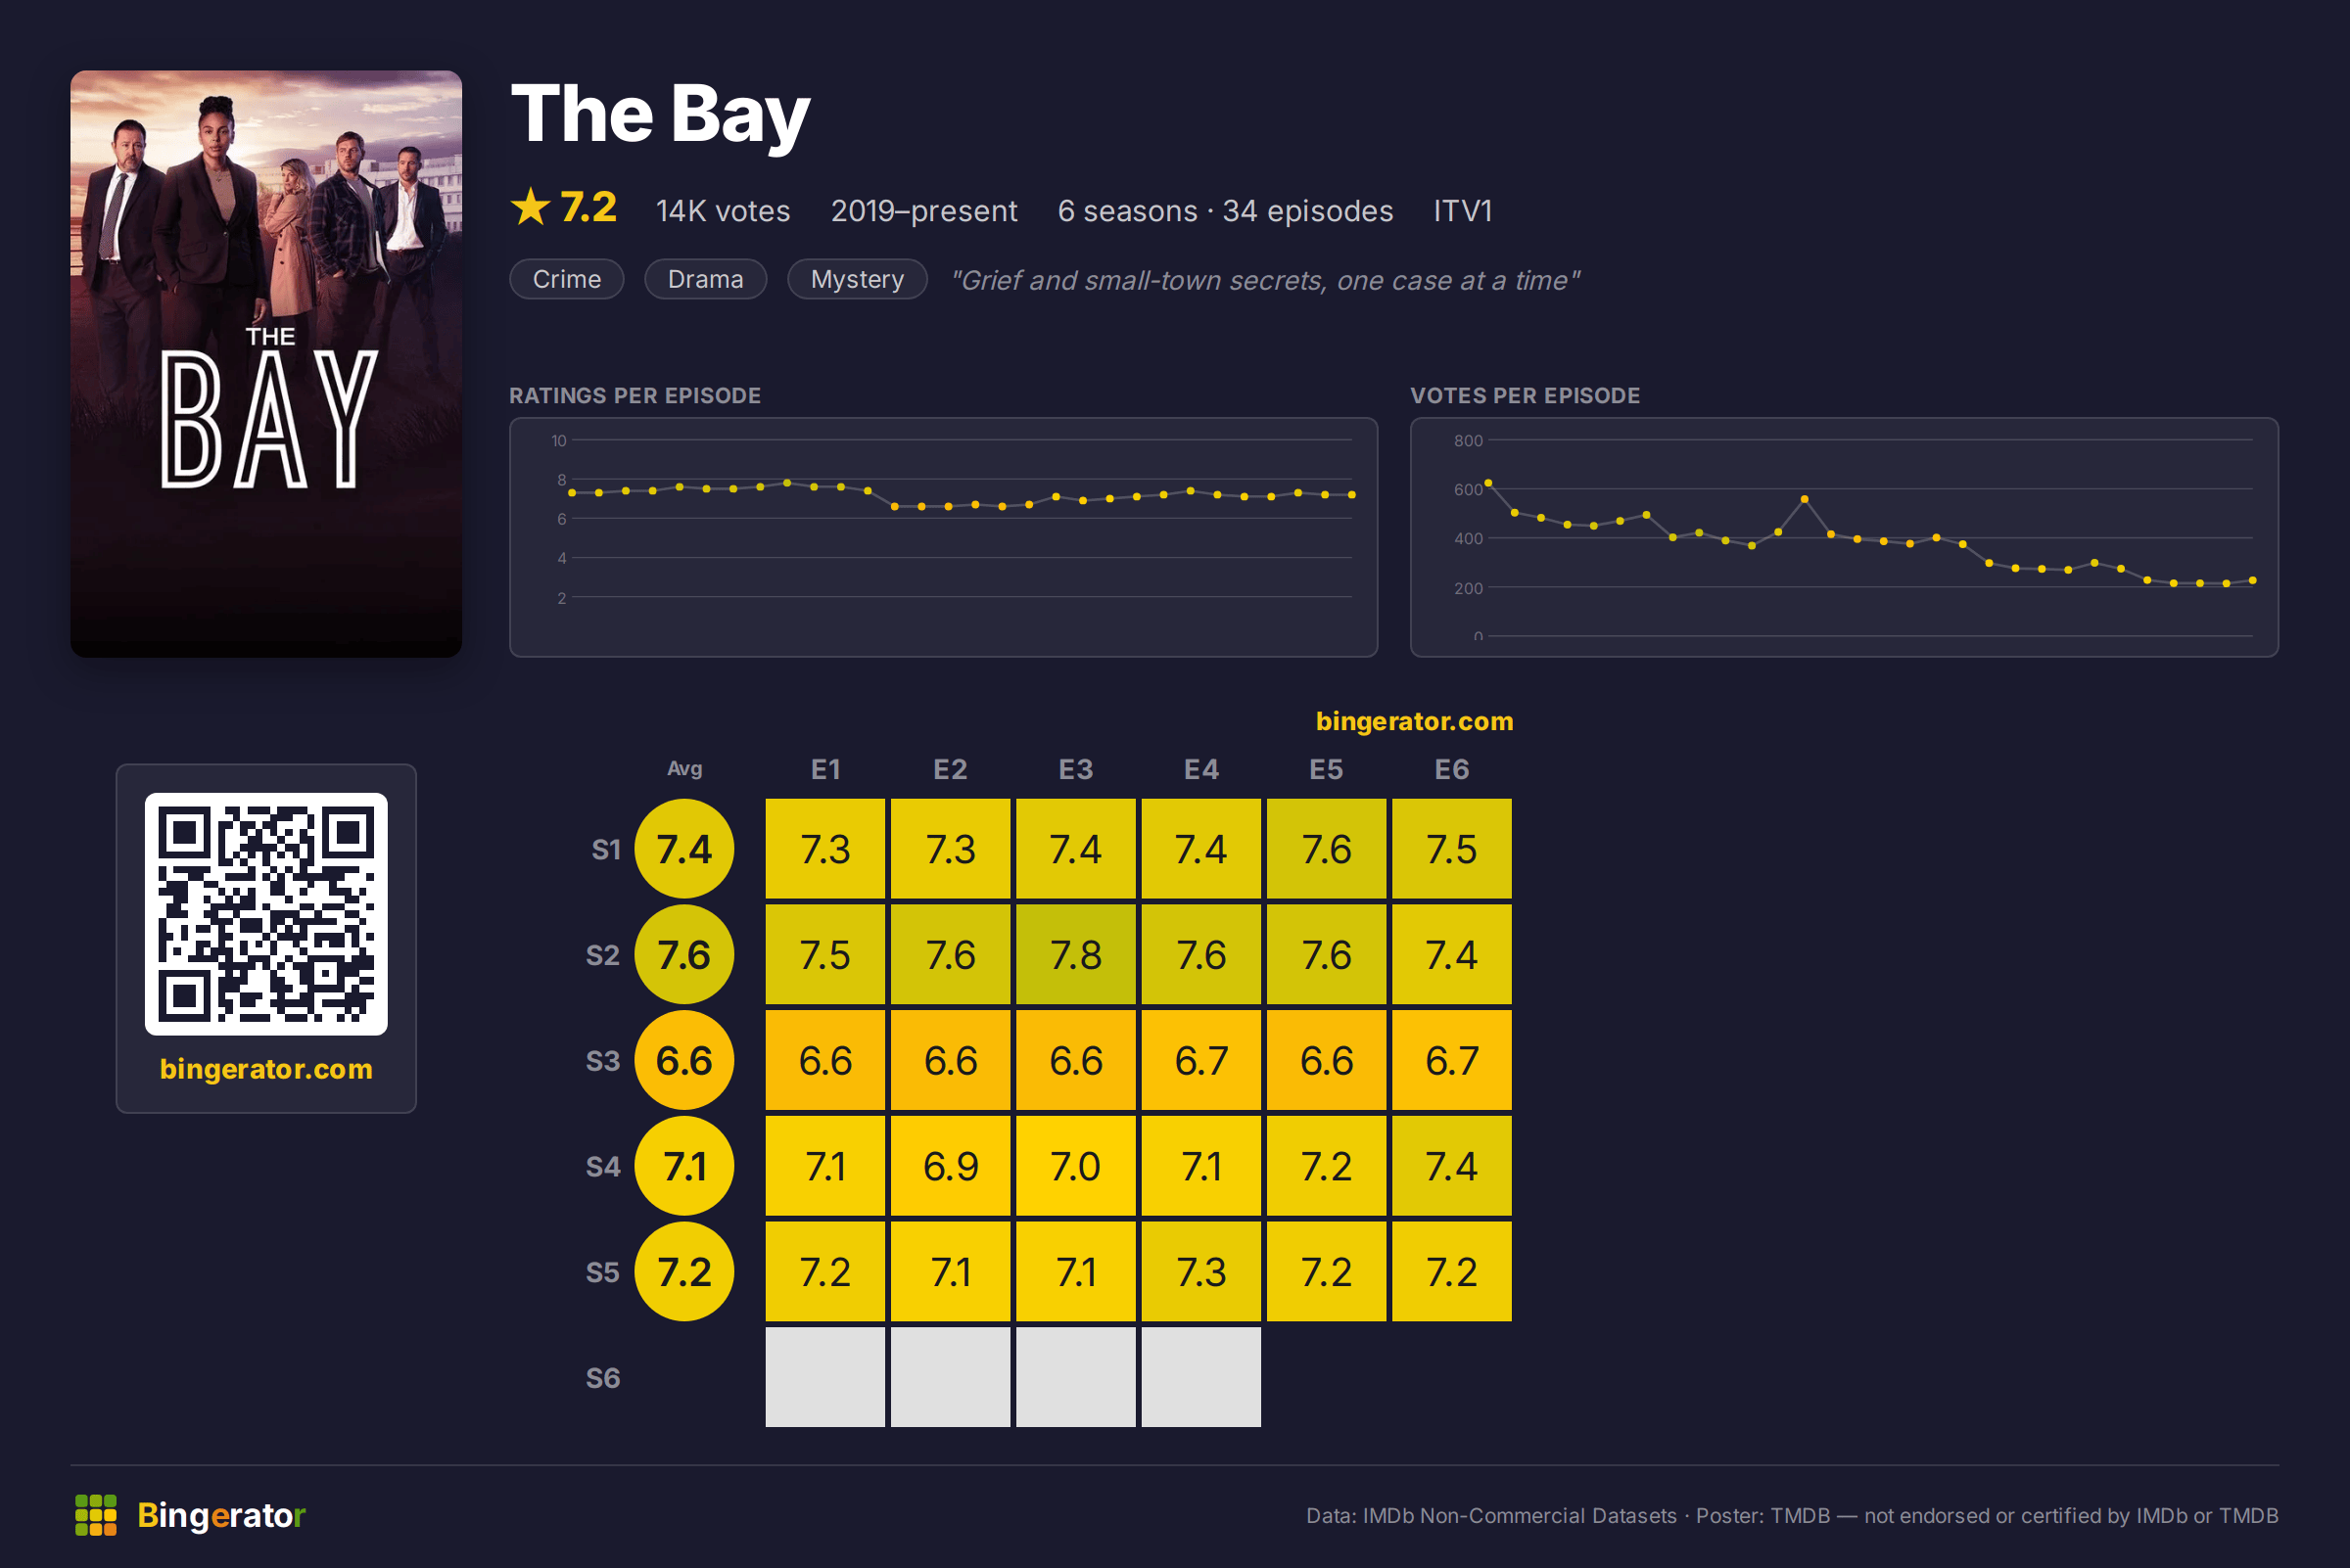Select the Crime genre tag

567,279
